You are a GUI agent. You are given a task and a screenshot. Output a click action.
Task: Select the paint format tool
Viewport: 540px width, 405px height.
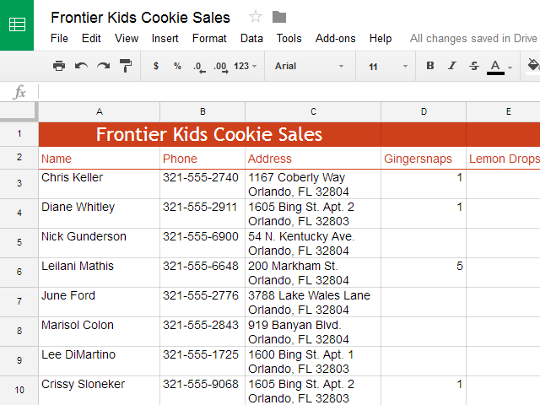coord(126,66)
